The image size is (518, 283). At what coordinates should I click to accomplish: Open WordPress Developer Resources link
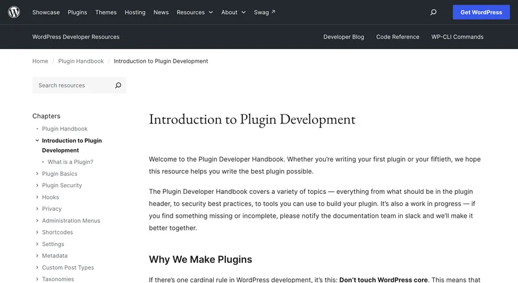point(76,37)
